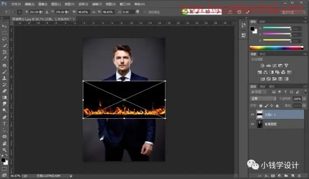This screenshot has height=179, width=309.
Task: Select the Gradient tool
Action: pyautogui.click(x=4, y=97)
